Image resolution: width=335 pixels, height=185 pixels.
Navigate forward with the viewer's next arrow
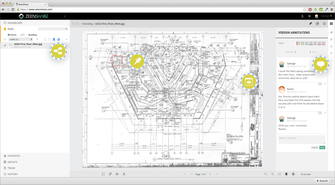(x=77, y=24)
